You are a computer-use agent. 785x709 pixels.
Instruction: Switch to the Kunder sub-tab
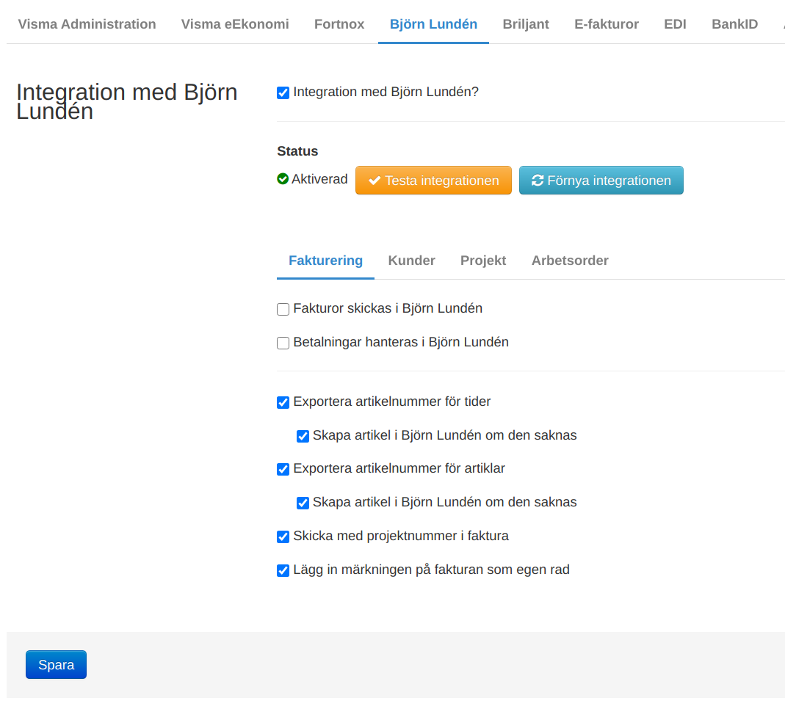(x=411, y=260)
